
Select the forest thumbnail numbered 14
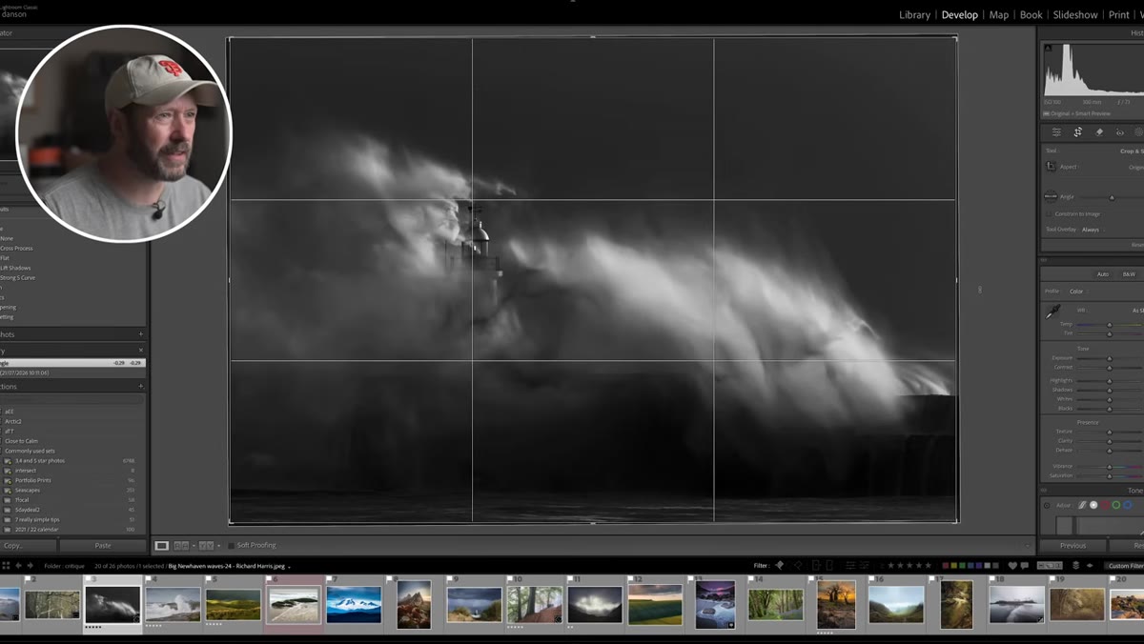pos(775,605)
